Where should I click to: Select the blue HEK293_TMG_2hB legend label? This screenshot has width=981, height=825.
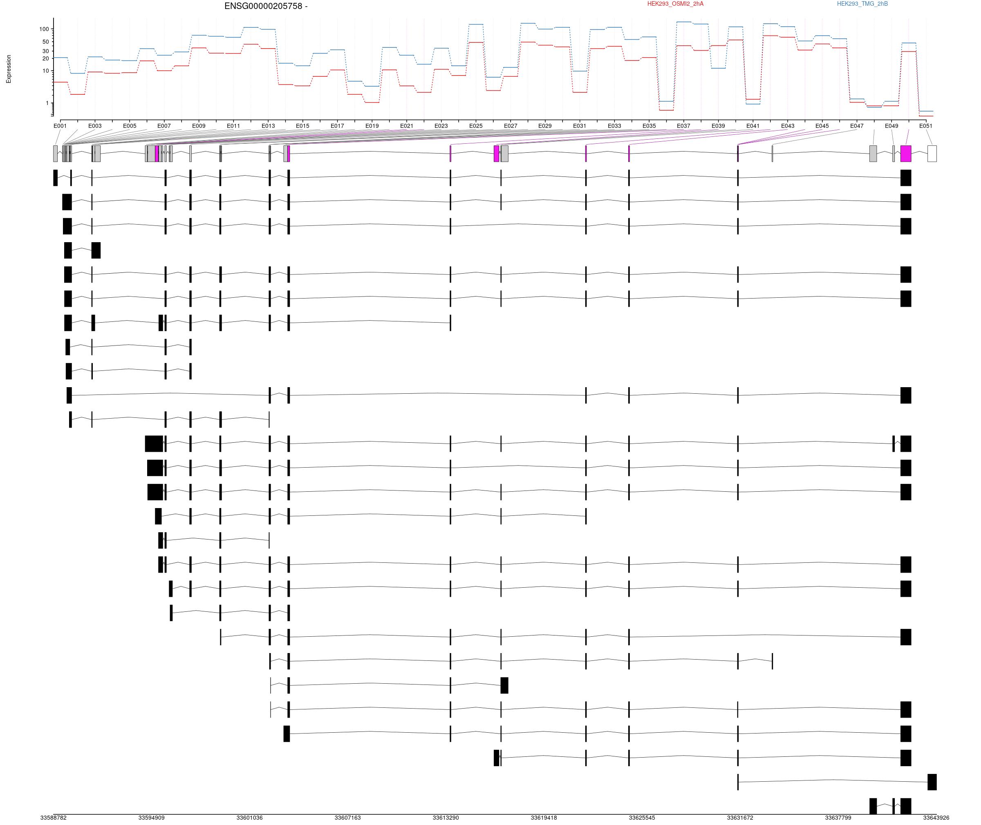point(862,4)
